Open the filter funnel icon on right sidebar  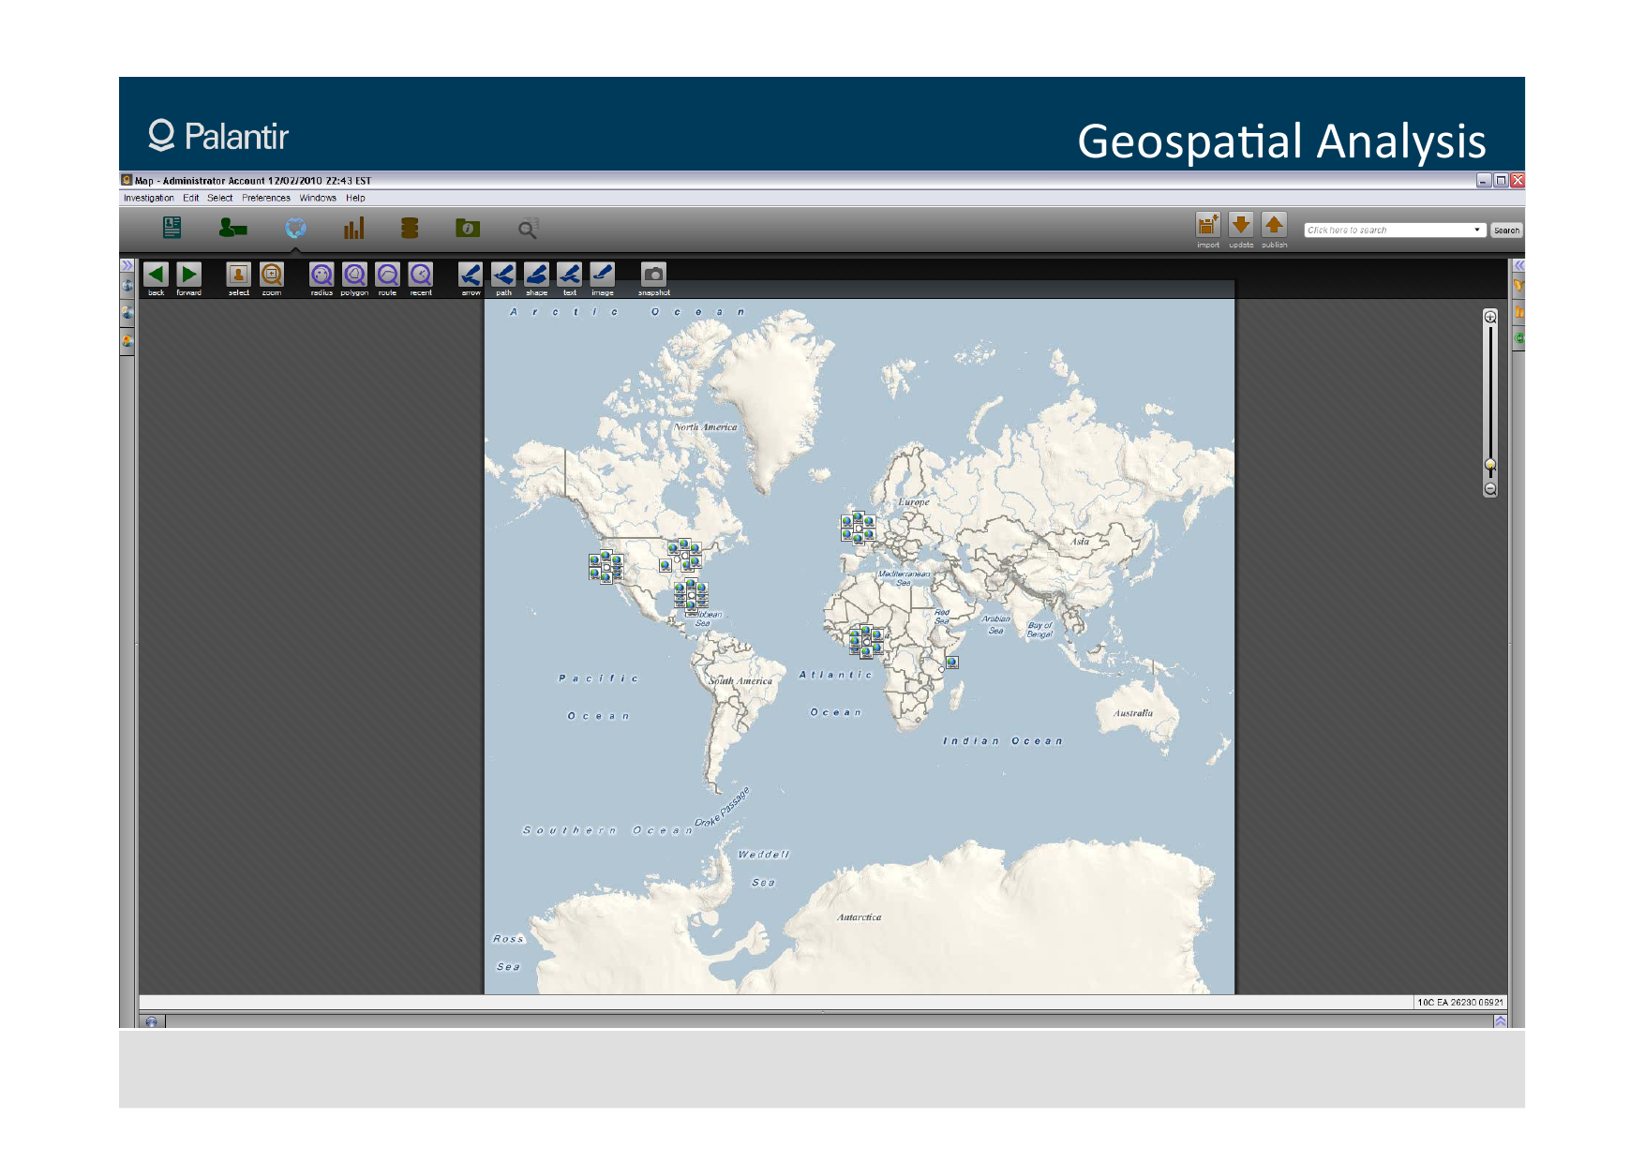click(1519, 286)
